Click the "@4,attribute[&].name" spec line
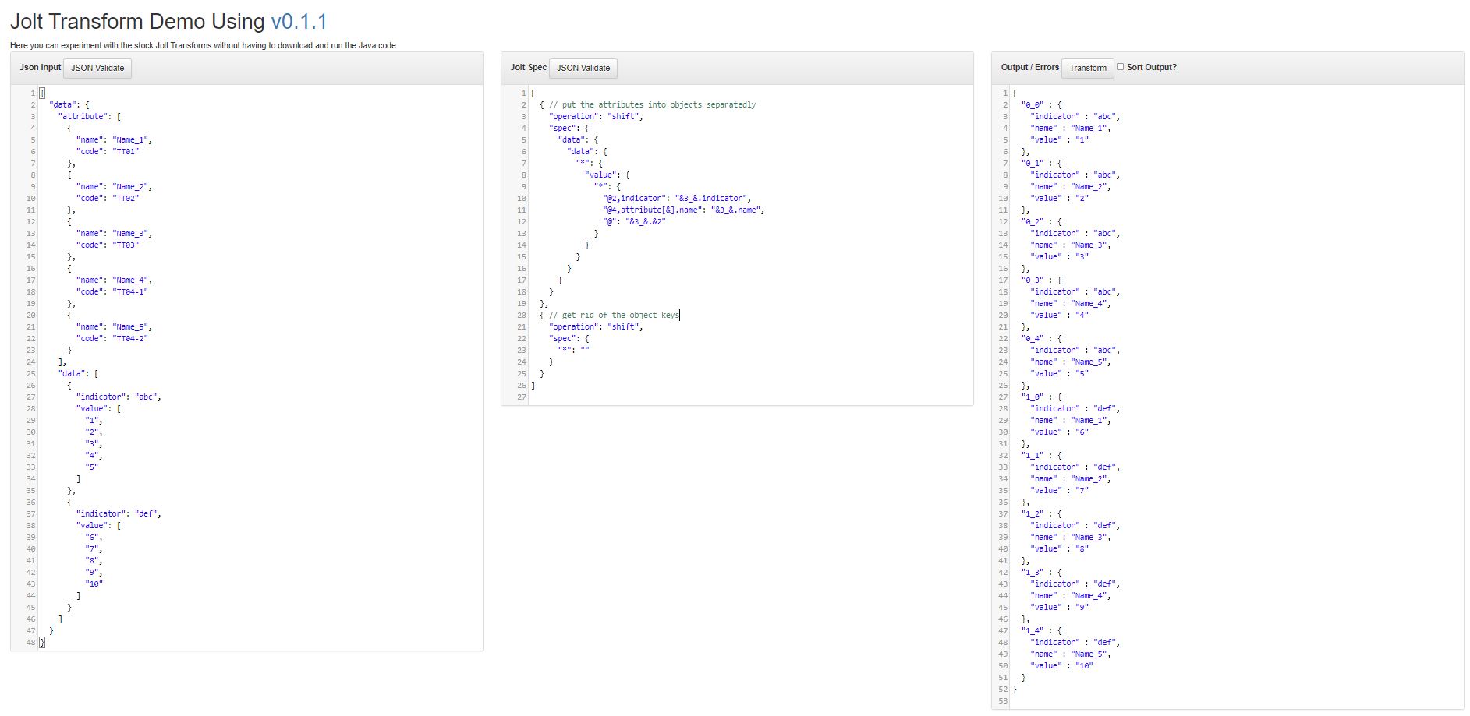This screenshot has width=1470, height=716. coord(684,210)
